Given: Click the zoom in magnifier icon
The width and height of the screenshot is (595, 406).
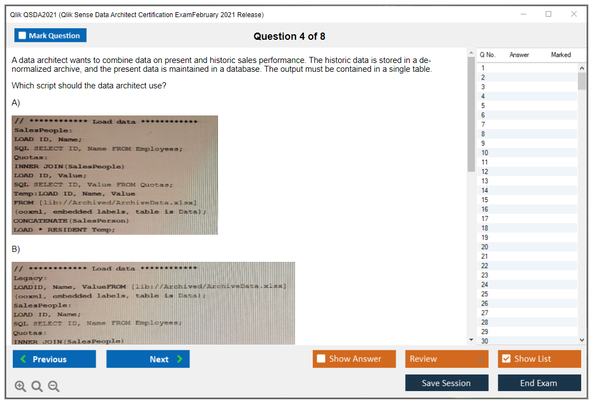Looking at the screenshot, I should [20, 387].
